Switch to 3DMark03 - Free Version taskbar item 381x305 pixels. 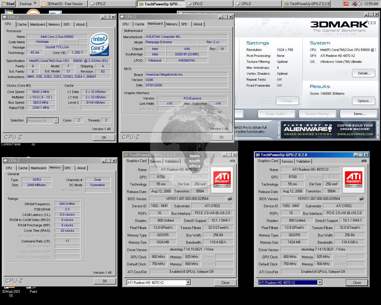pyautogui.click(x=64, y=4)
